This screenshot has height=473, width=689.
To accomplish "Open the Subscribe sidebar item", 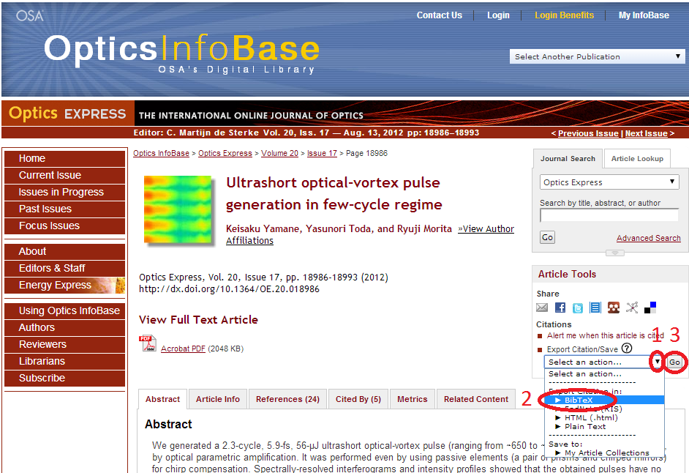I will pyautogui.click(x=65, y=378).
